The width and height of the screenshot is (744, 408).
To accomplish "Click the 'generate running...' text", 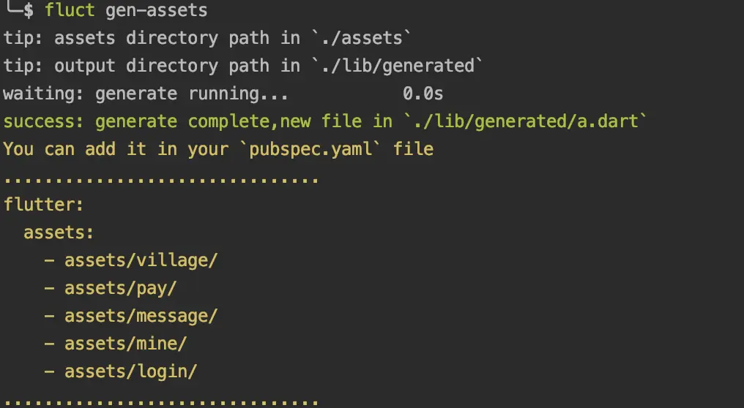I will pos(192,94).
